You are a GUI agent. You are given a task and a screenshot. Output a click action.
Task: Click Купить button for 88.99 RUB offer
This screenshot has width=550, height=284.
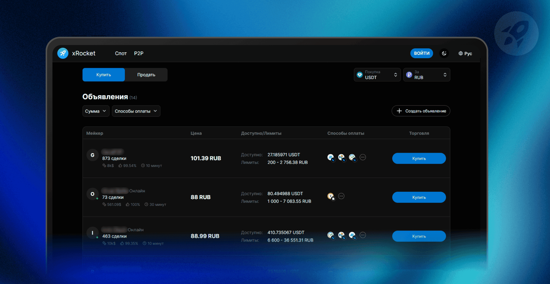click(419, 236)
